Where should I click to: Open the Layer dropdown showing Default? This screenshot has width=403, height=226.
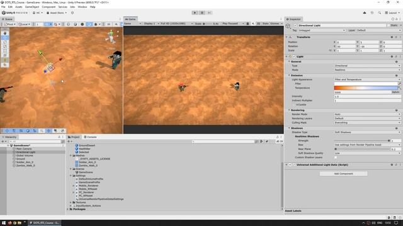378,30
